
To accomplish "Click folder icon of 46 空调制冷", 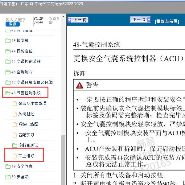I will (x=8, y=72).
